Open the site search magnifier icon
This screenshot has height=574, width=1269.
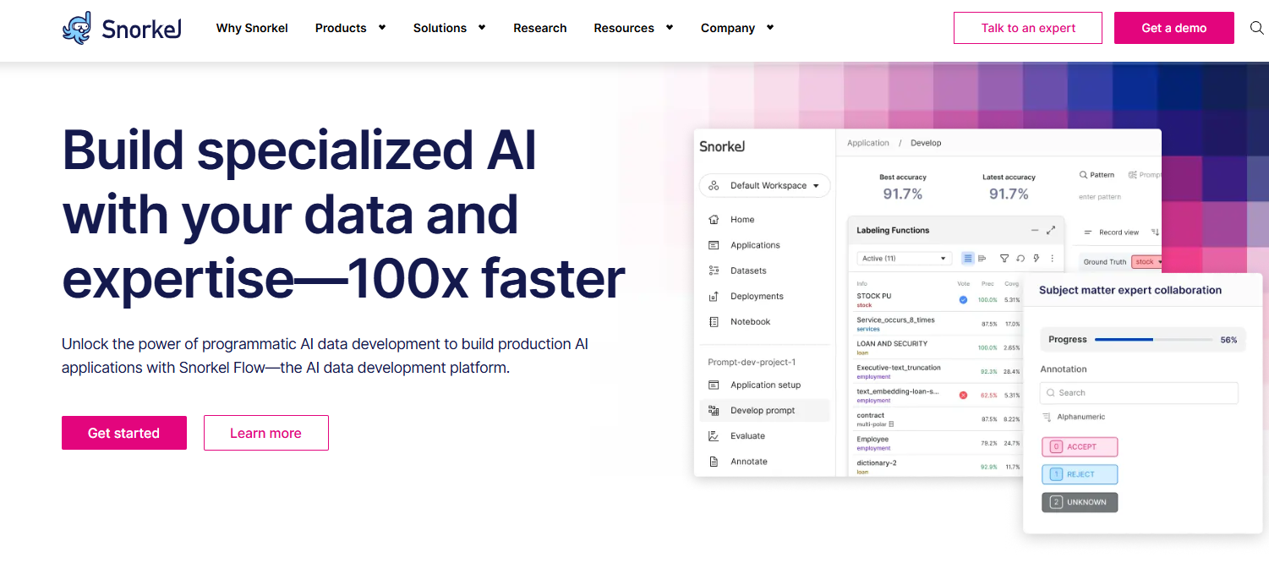pyautogui.click(x=1256, y=28)
